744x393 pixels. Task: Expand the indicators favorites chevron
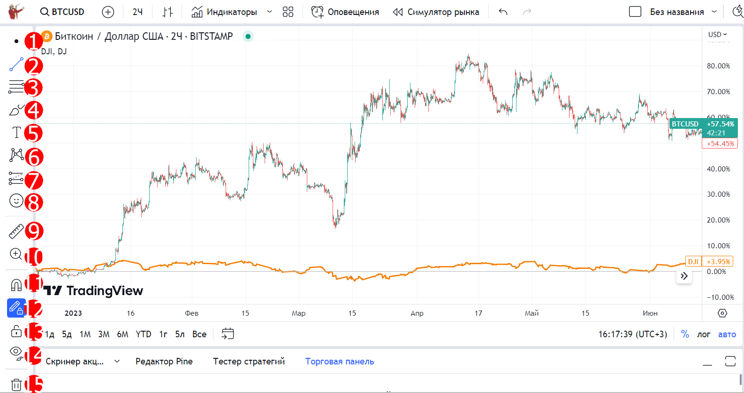(269, 12)
